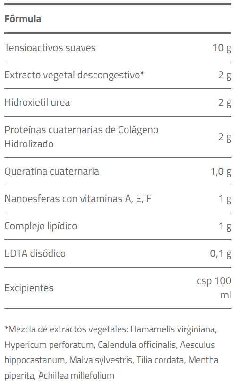Viewport: 239px width, 388px height.
Task: Select the Tensioactivos suaves row label
Action: tap(50, 48)
